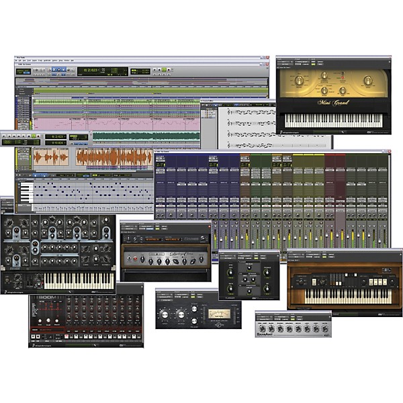Open Window menu in Pro Tools menu bar

66,60
